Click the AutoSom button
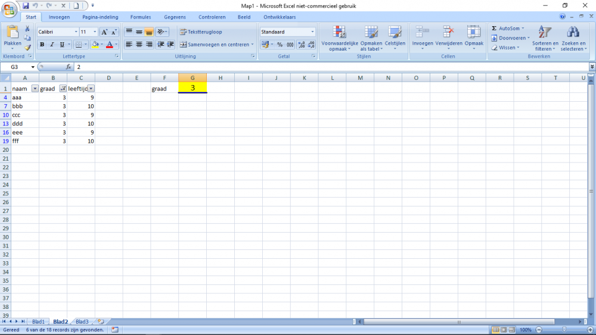 pyautogui.click(x=508, y=28)
